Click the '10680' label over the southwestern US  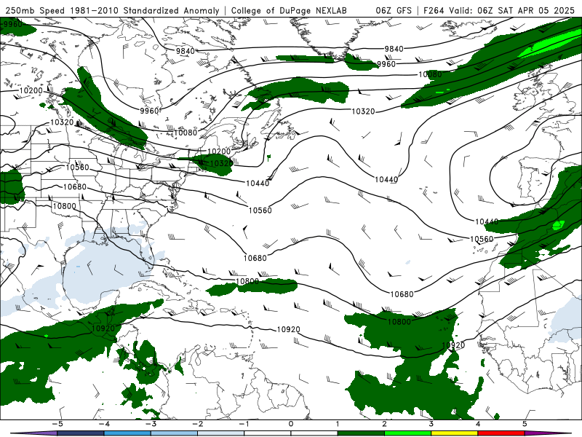coord(75,187)
